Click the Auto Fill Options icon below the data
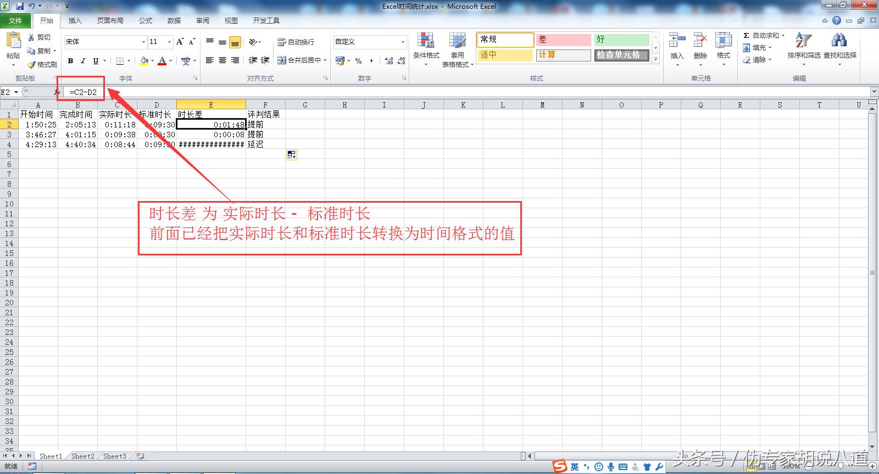 [291, 155]
